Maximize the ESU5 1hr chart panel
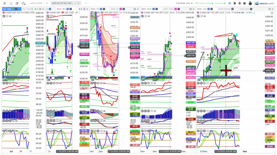This screenshot has height=155, width=277. click(x=135, y=9)
